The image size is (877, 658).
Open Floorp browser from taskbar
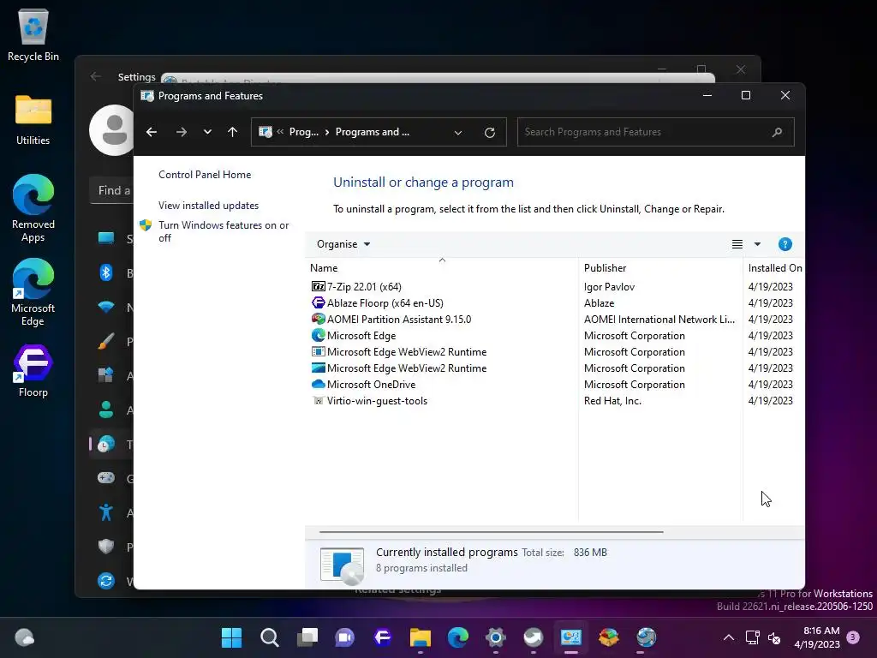coord(383,637)
